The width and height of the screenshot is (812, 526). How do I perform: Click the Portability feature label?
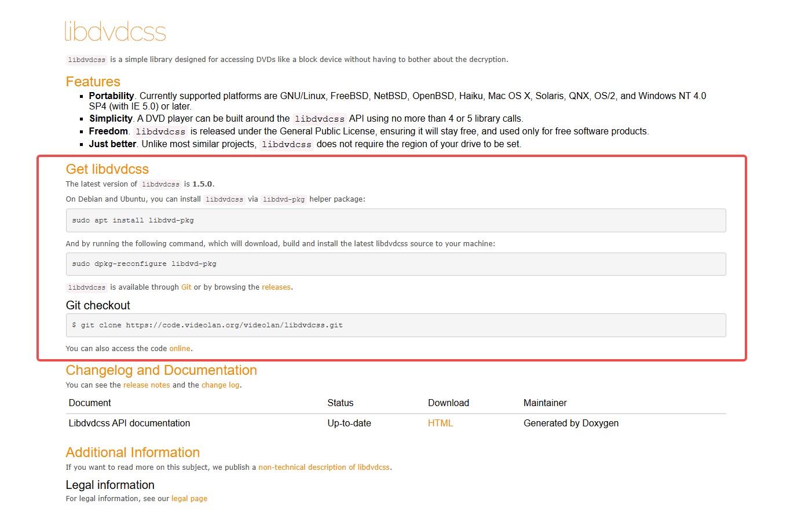click(x=112, y=96)
